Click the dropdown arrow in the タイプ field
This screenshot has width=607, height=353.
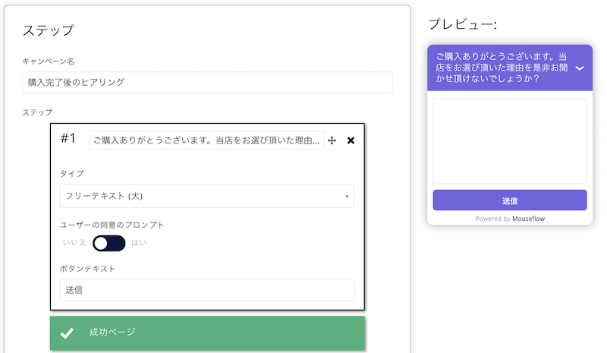(x=347, y=197)
